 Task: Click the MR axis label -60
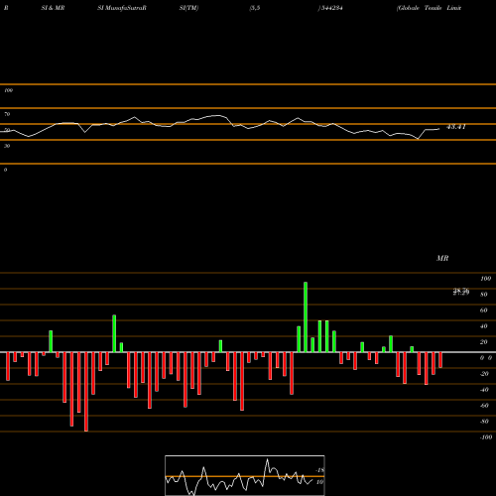pyautogui.click(x=484, y=406)
